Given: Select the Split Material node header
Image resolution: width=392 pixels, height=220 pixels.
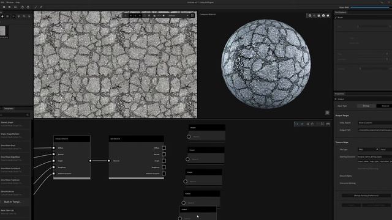Looking at the screenshot, I should coord(137,139).
